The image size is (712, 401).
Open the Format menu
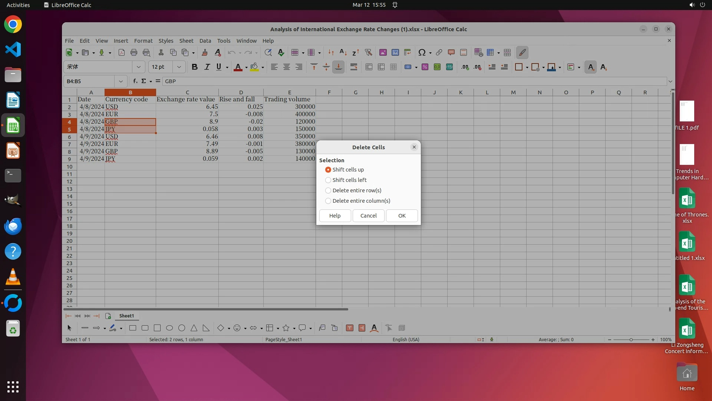143,41
